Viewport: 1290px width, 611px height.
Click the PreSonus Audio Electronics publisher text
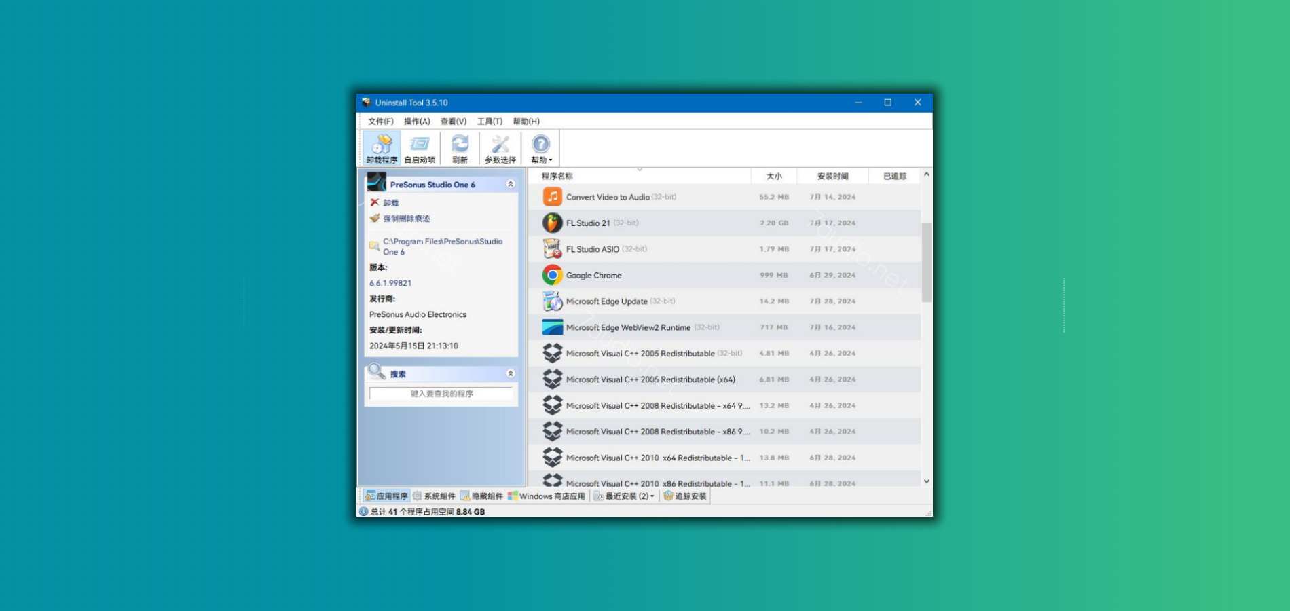pos(418,314)
